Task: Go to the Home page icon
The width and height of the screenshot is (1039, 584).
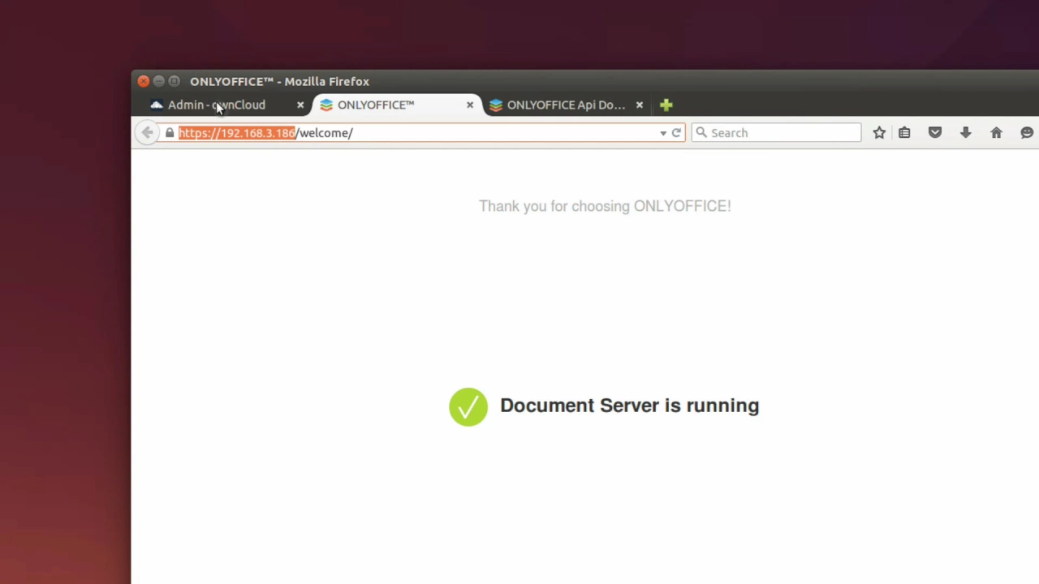Action: (997, 133)
